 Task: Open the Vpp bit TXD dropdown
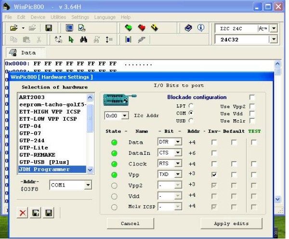coord(178,174)
